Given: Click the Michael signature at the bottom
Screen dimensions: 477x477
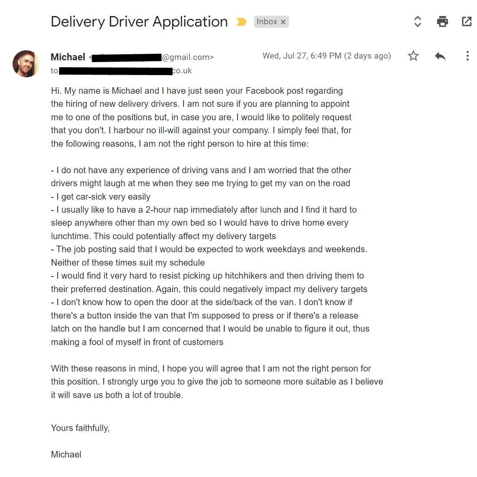Looking at the screenshot, I should pyautogui.click(x=66, y=454).
